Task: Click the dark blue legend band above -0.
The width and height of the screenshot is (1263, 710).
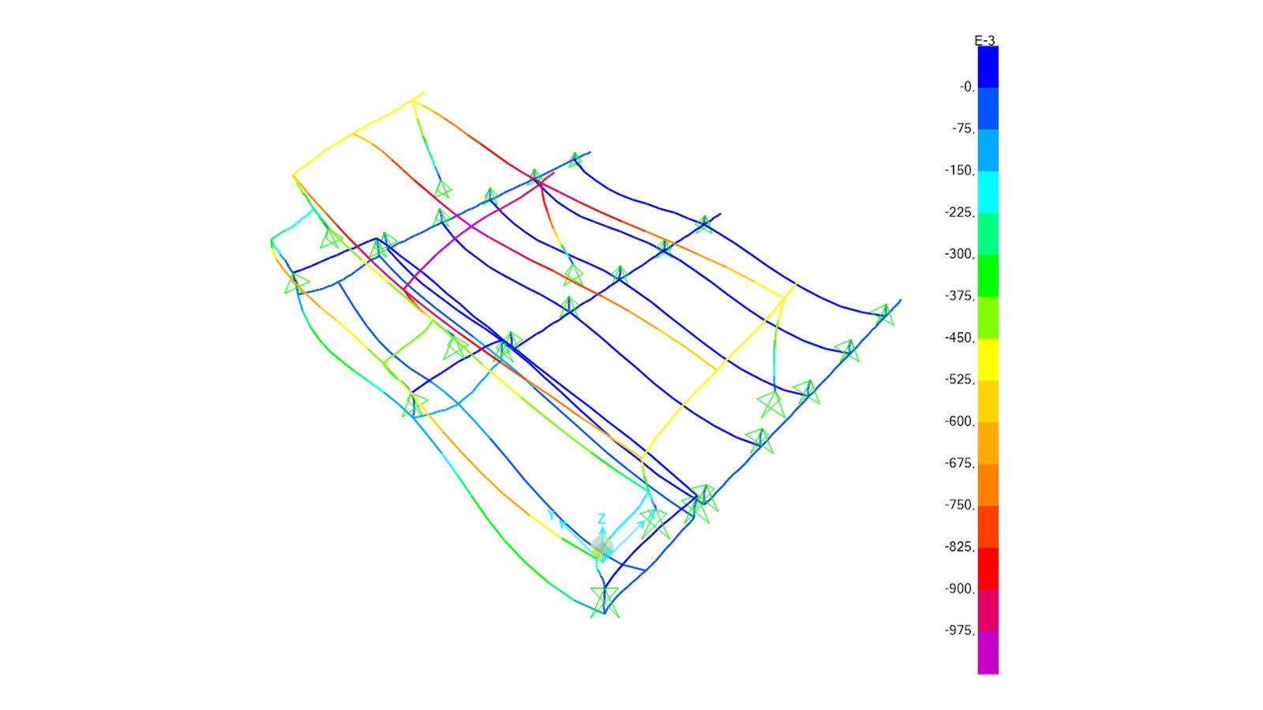Action: point(988,66)
